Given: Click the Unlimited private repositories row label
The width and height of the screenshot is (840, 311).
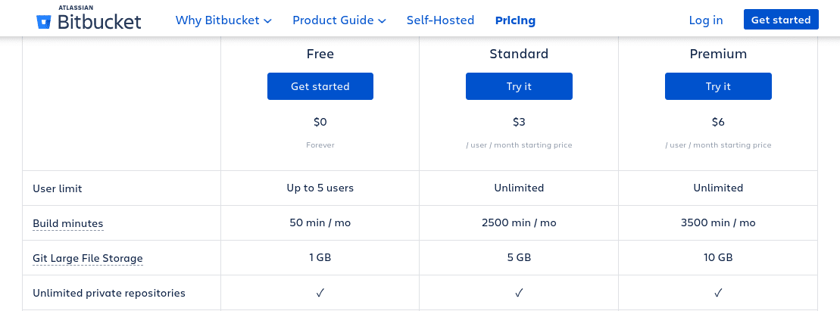Looking at the screenshot, I should pos(109,293).
